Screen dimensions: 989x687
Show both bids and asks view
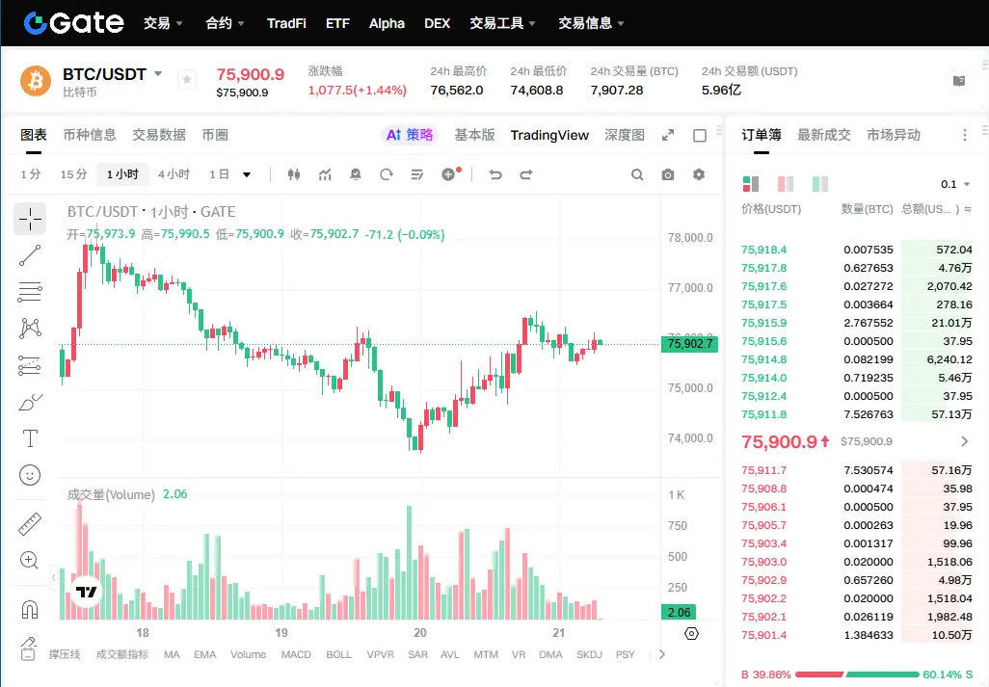pos(751,184)
